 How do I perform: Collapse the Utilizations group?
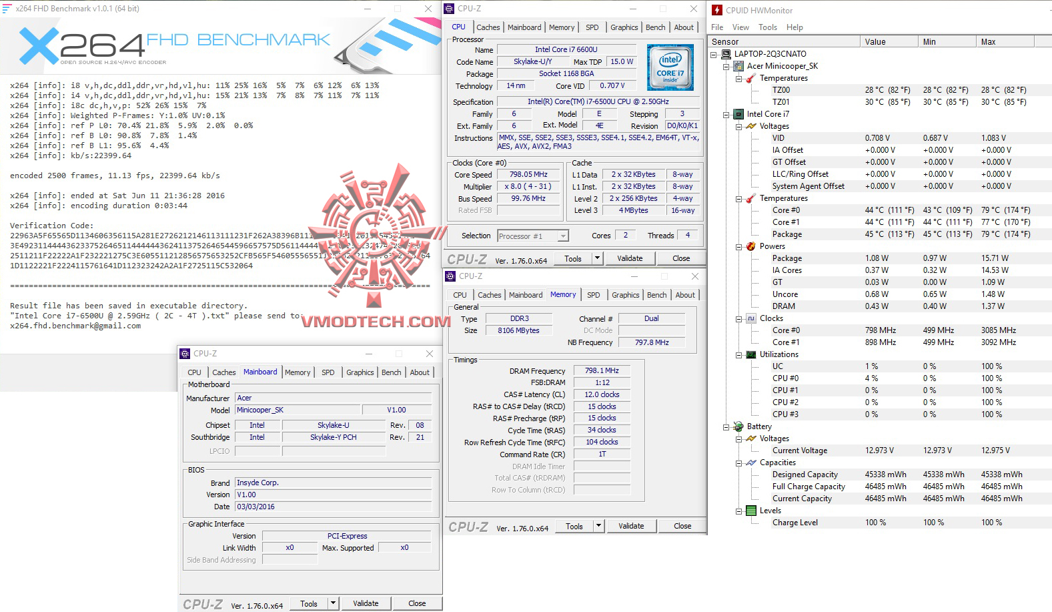point(739,354)
